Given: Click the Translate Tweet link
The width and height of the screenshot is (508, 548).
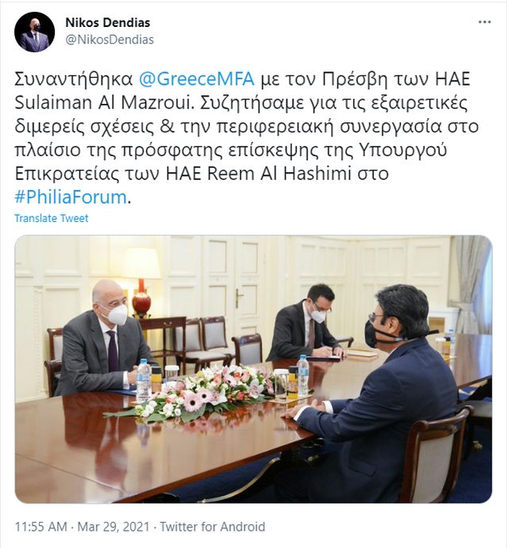Looking at the screenshot, I should tap(52, 218).
